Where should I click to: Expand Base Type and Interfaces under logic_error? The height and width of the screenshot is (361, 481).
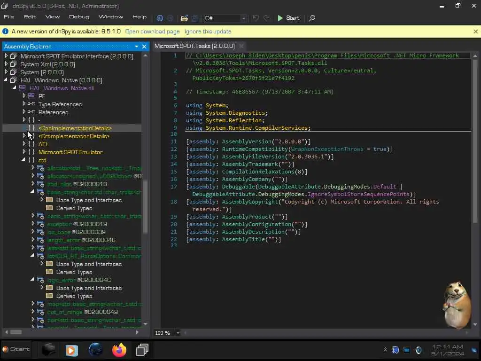point(42,288)
